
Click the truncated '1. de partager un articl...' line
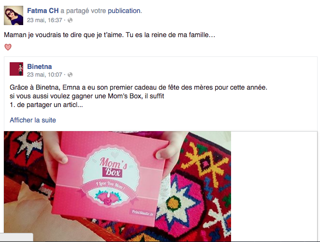point(46,105)
